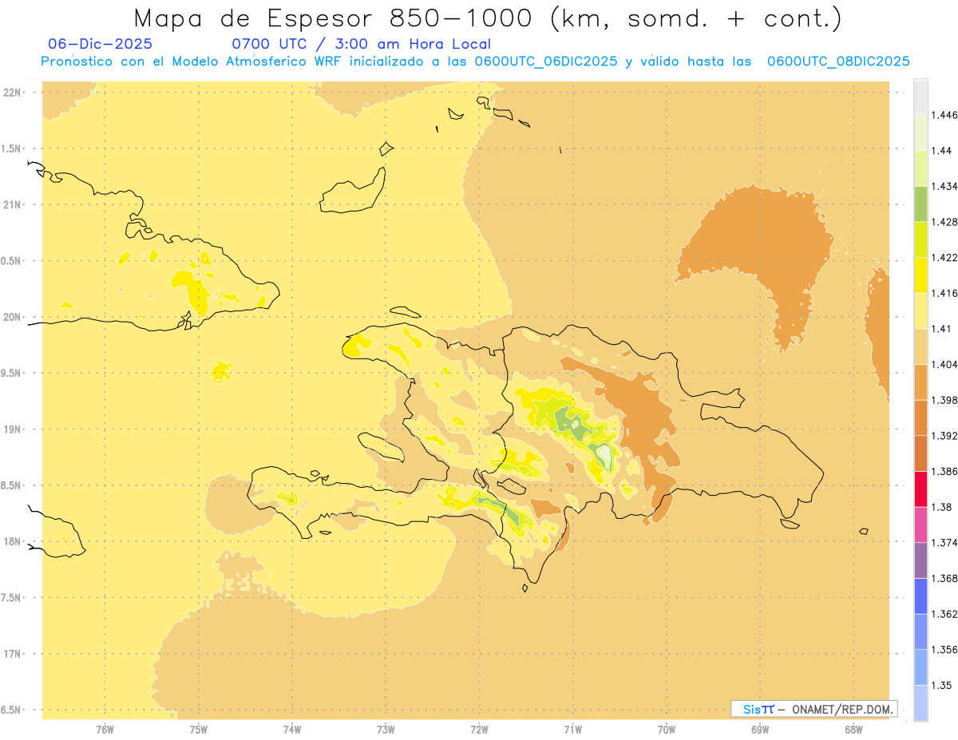Viewport: 958px width, 740px height.
Task: Click the 21N latitude label
Action: pyautogui.click(x=11, y=204)
